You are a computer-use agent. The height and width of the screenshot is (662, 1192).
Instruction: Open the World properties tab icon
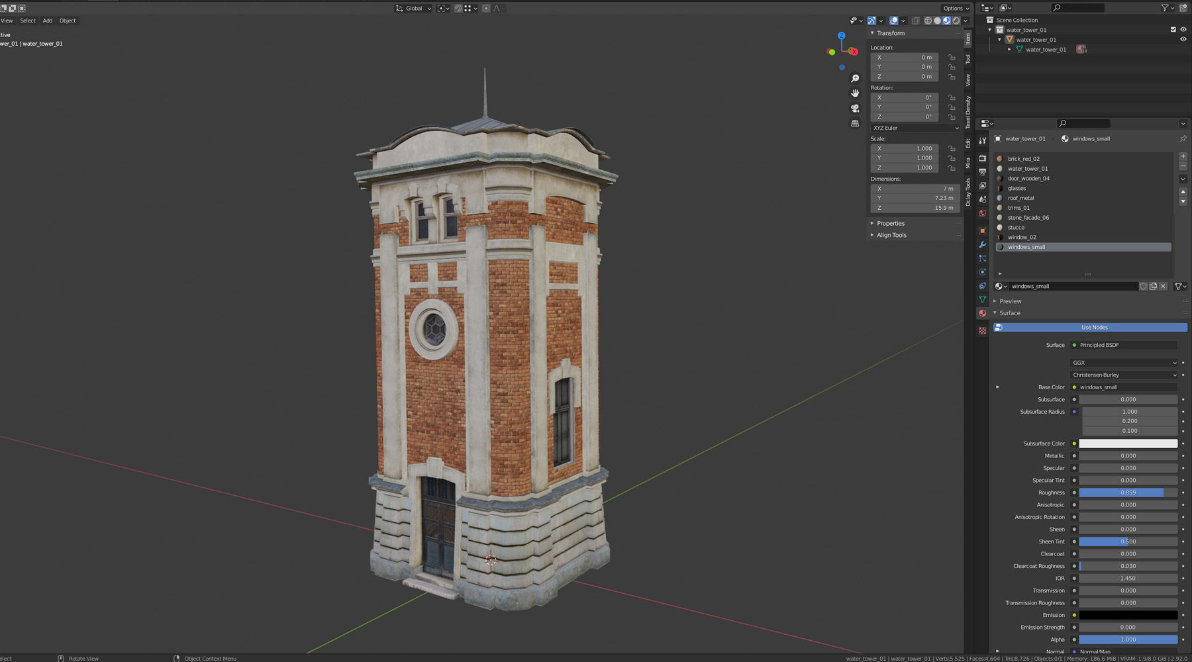pyautogui.click(x=982, y=214)
